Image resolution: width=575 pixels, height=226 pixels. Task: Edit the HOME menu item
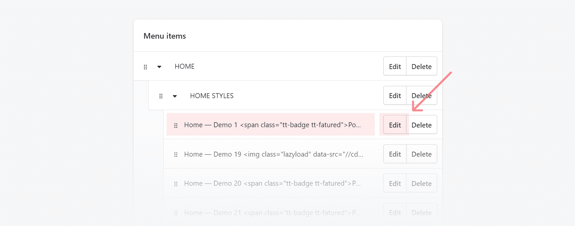pos(395,66)
